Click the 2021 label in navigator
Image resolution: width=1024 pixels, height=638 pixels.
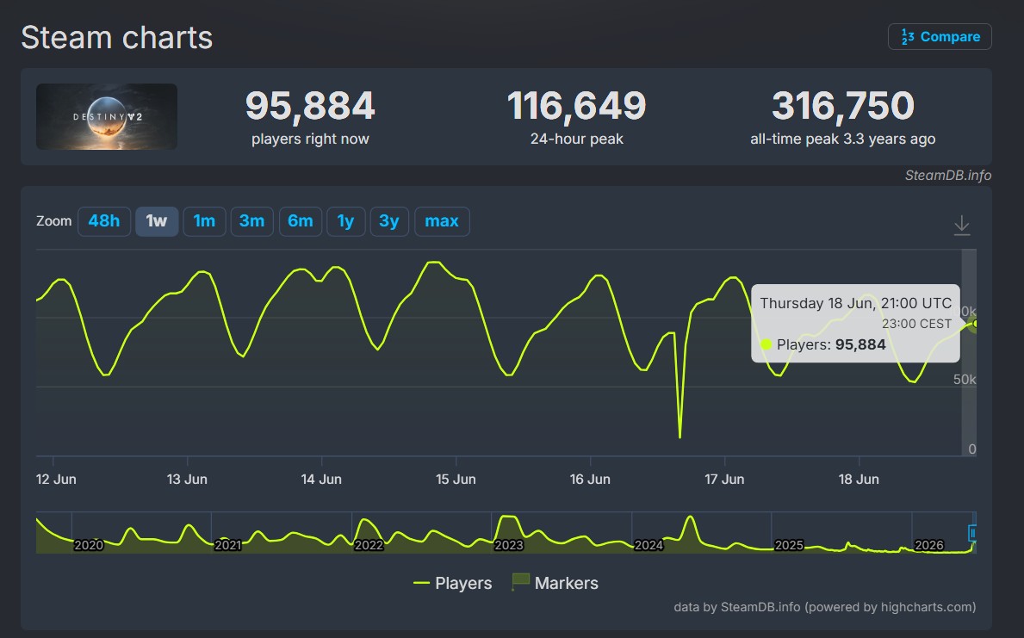click(228, 545)
